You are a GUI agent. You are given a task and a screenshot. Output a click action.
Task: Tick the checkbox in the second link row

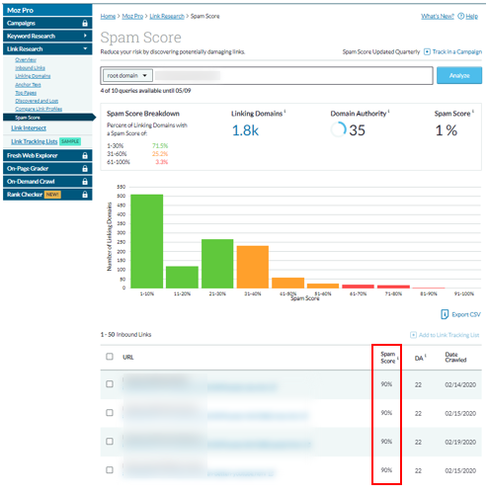pos(110,413)
